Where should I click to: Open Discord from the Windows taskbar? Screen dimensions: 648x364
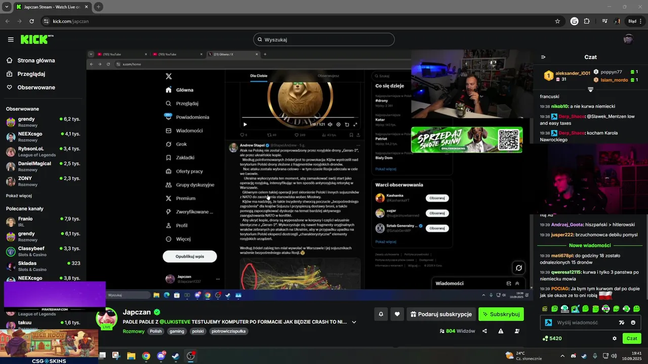click(x=161, y=356)
